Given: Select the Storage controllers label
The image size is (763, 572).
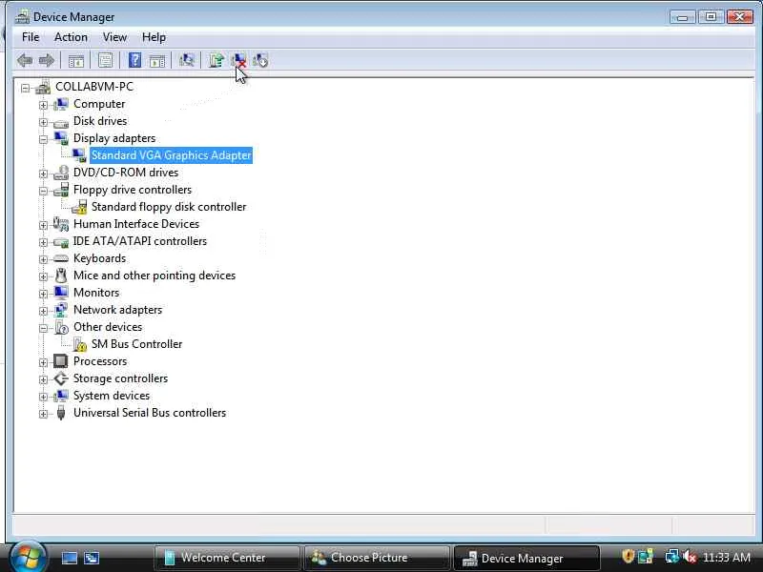Looking at the screenshot, I should 120,378.
